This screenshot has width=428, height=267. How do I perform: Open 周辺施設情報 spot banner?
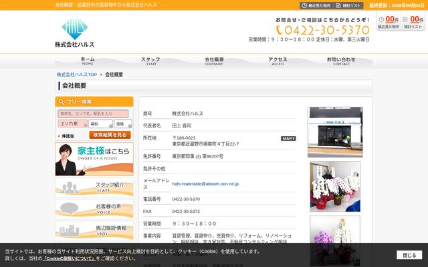pyautogui.click(x=94, y=231)
